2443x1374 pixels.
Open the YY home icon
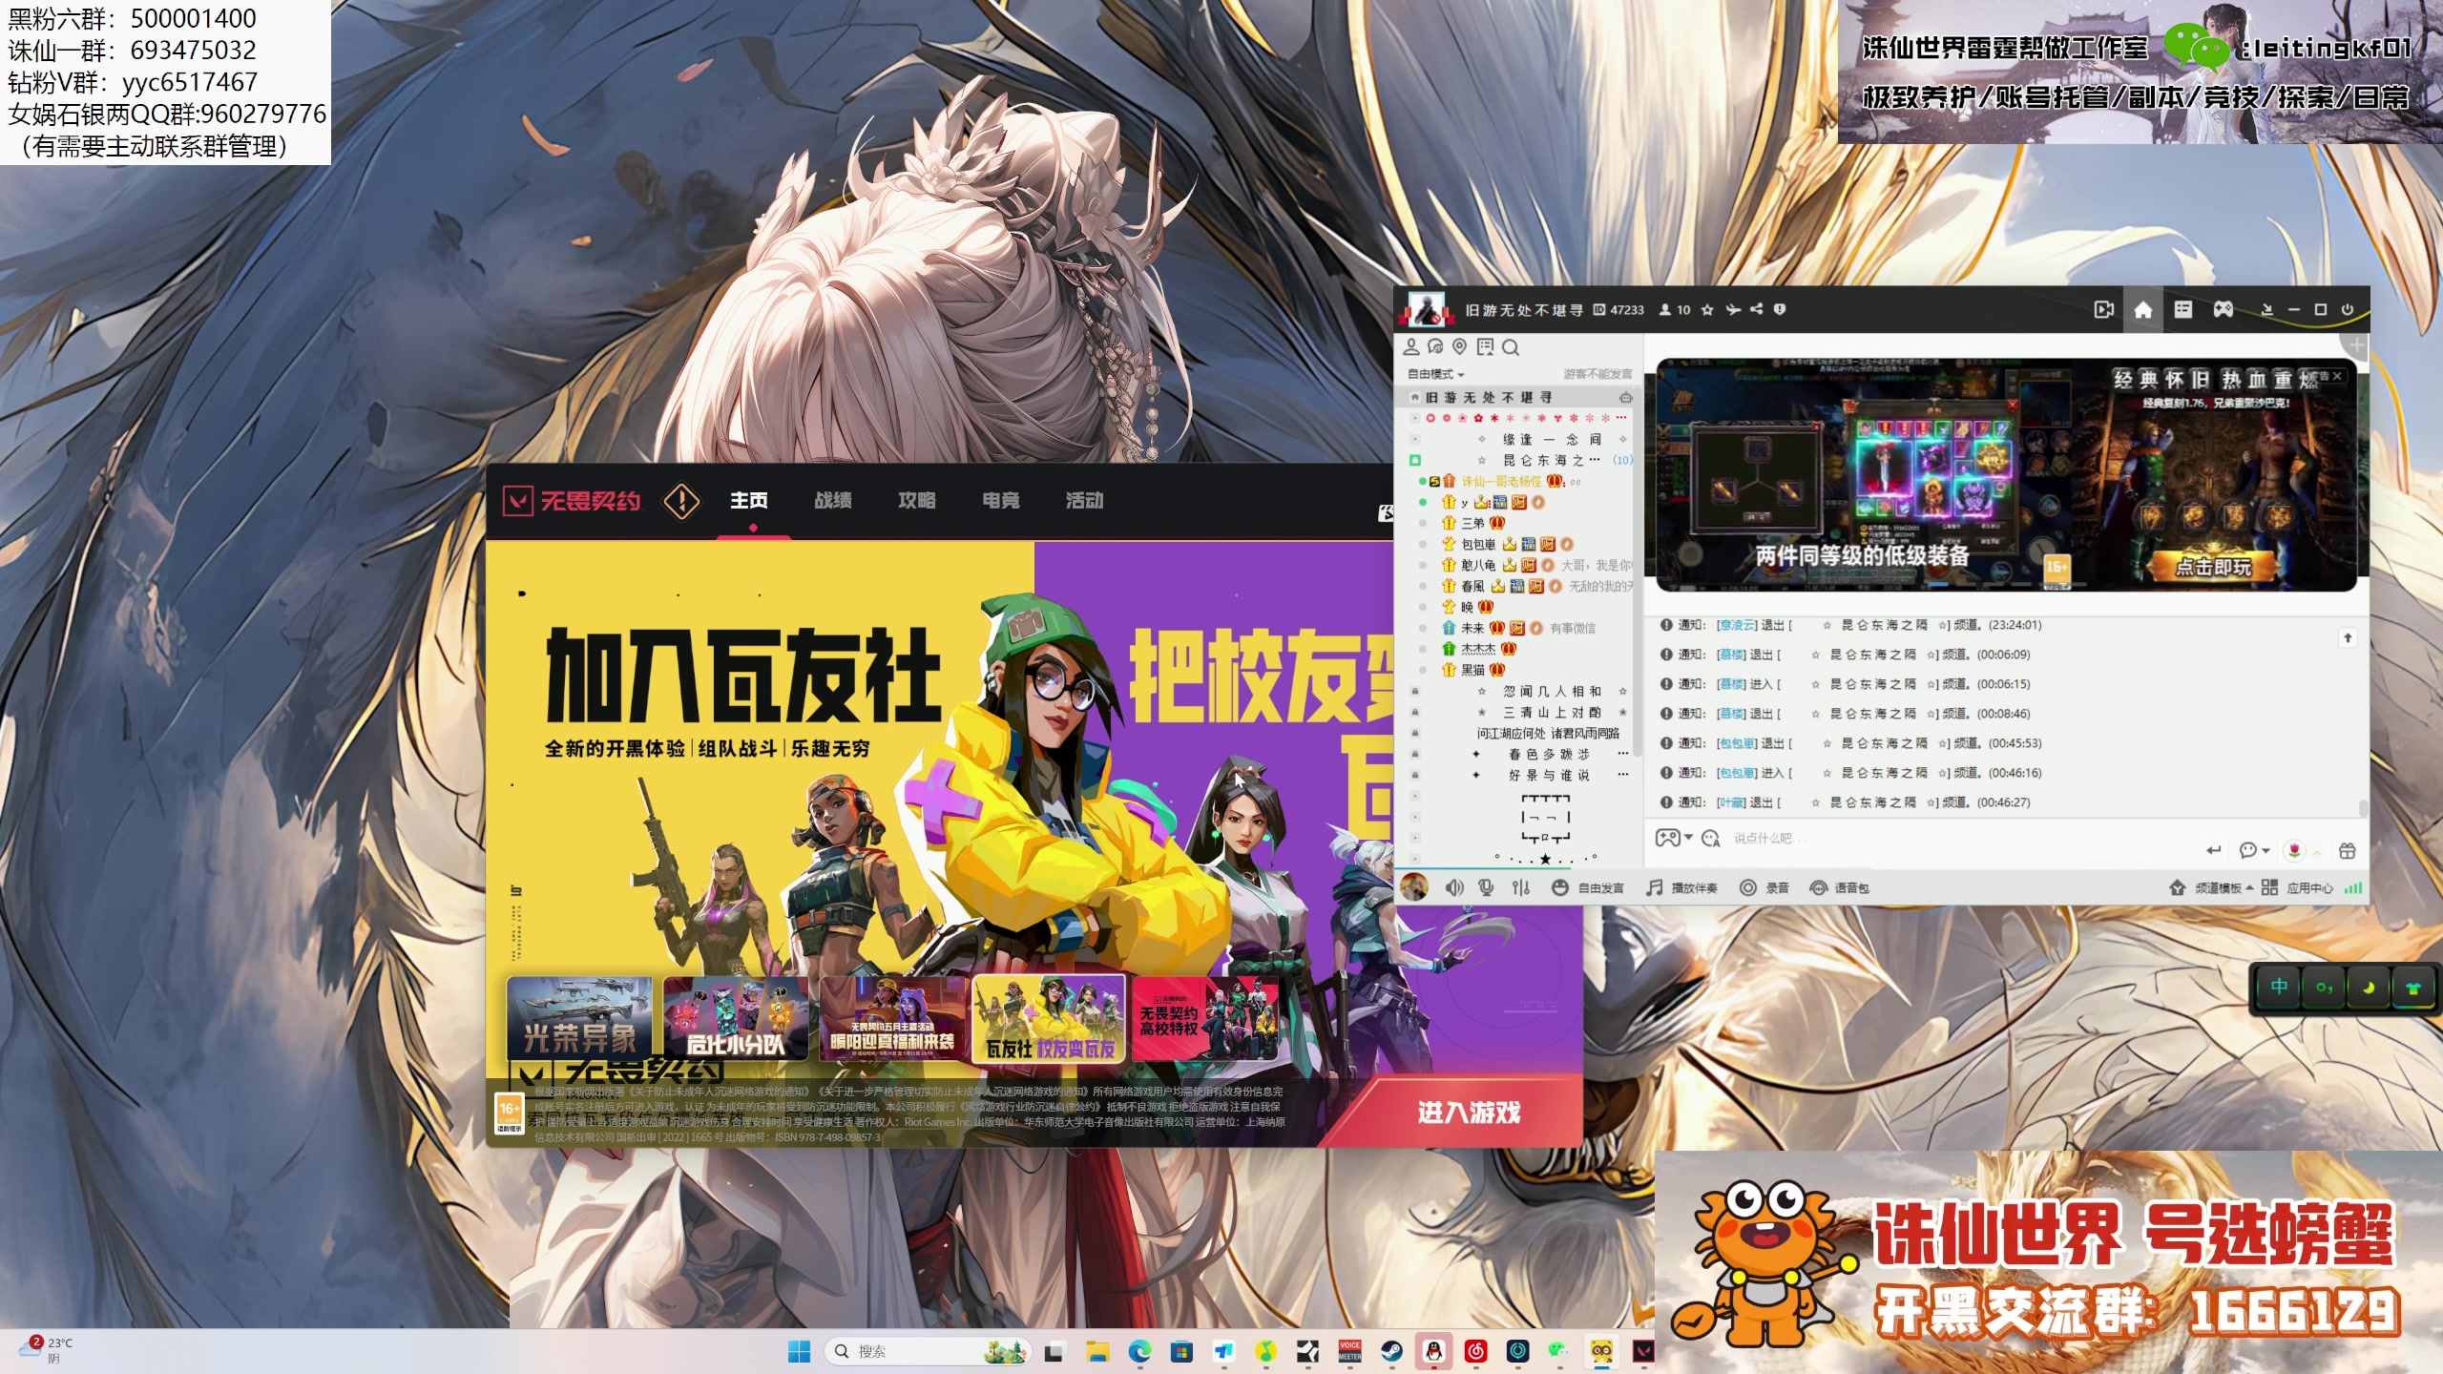pos(2142,310)
